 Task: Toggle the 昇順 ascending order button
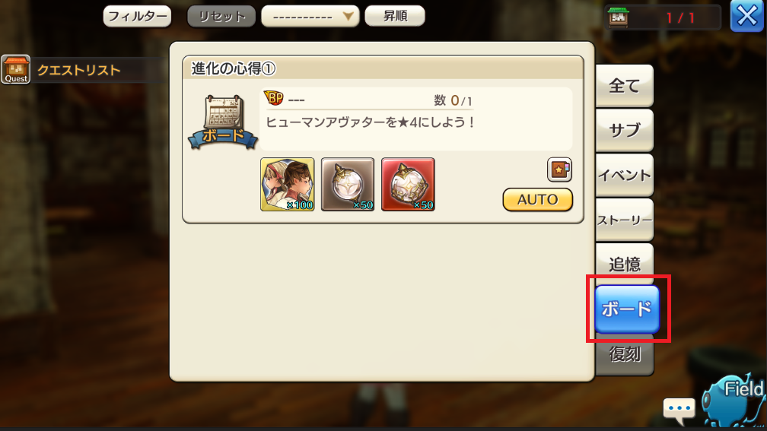(x=395, y=16)
